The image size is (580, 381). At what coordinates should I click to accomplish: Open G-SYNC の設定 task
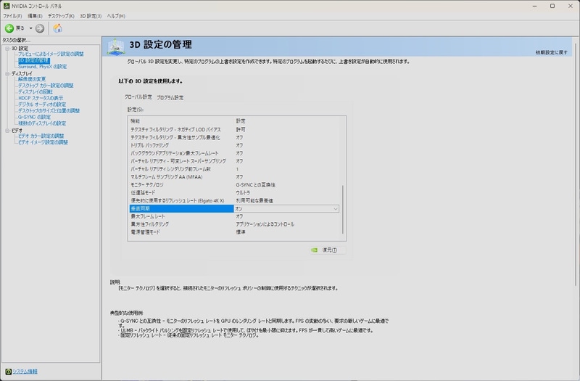coord(34,117)
